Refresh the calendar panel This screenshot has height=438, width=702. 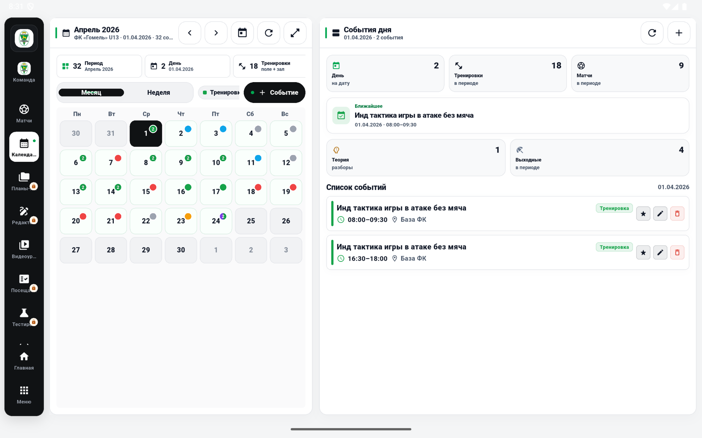pyautogui.click(x=269, y=33)
